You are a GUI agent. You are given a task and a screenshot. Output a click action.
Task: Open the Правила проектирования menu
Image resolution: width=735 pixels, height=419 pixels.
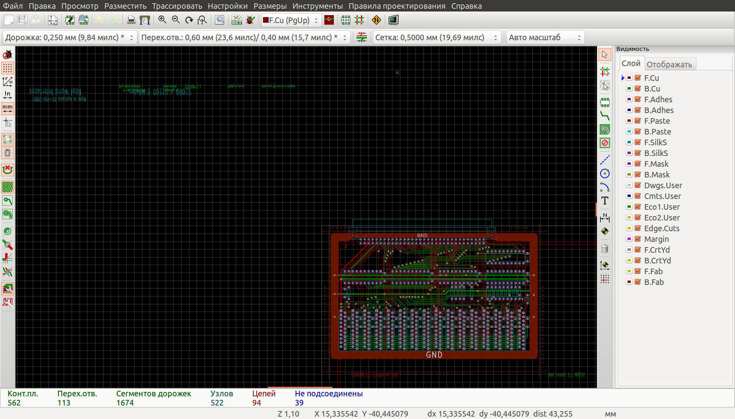tap(397, 6)
